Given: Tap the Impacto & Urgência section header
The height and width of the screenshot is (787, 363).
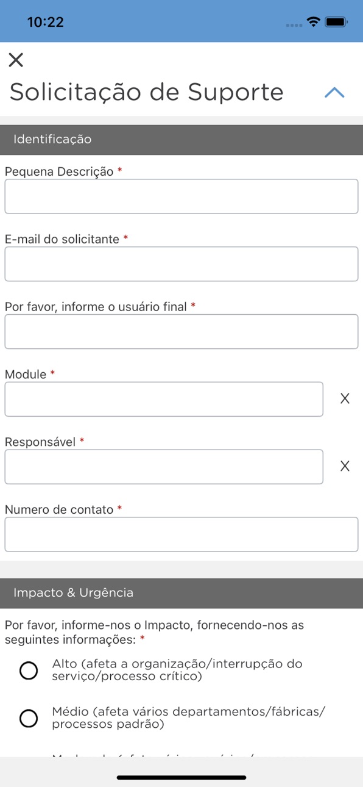Looking at the screenshot, I should point(181,593).
